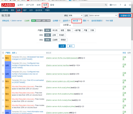Sort by 严重性 column header
Image resolution: width=133 pixels, height=114 pixels.
coord(8,53)
